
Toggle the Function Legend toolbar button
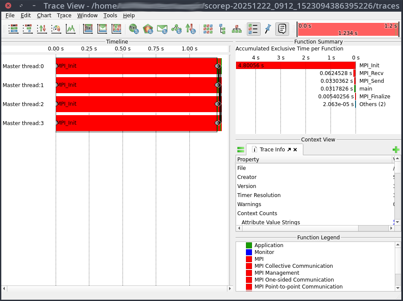coord(253,29)
